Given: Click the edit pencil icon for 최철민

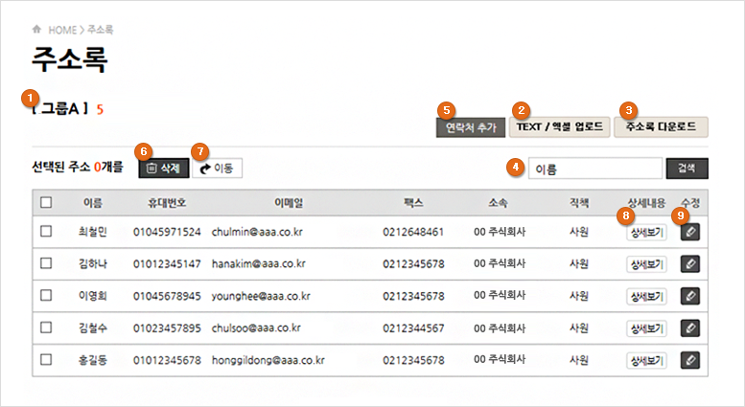Looking at the screenshot, I should coord(690,232).
